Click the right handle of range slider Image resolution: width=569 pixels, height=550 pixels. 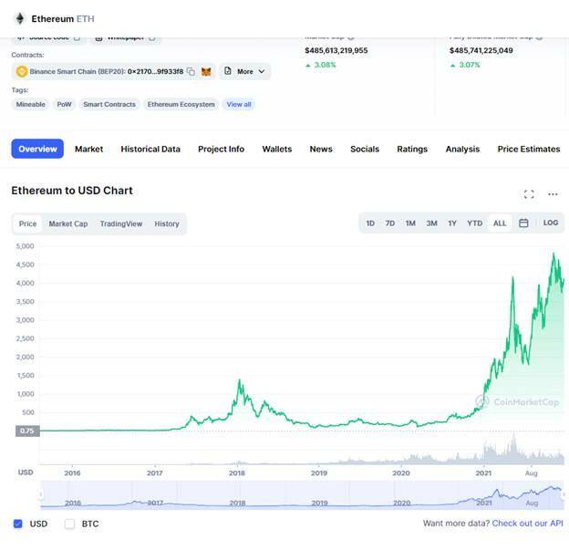click(x=564, y=494)
